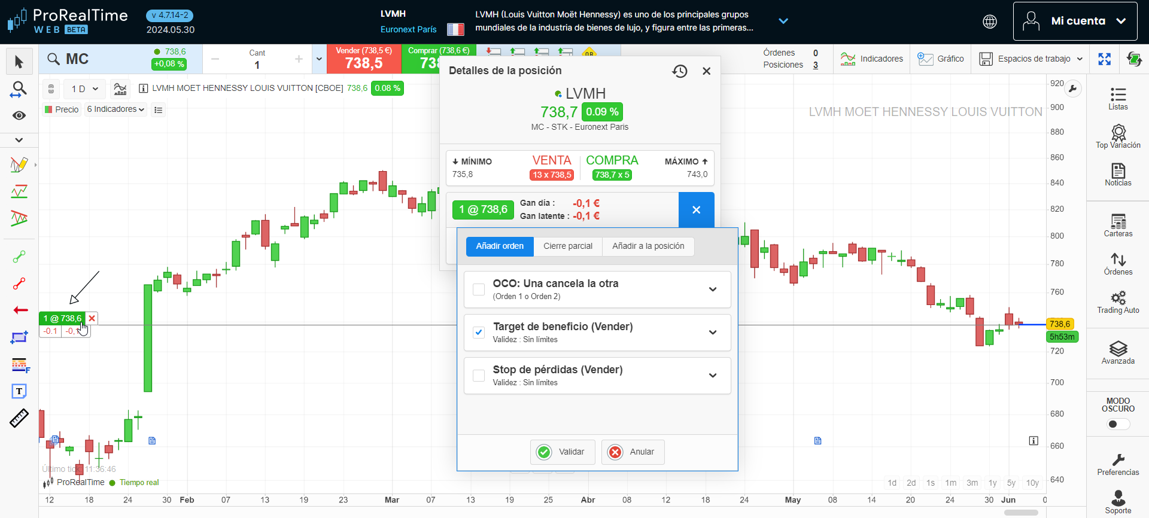This screenshot has height=518, width=1149.
Task: Open Preferencias settings
Action: pyautogui.click(x=1118, y=464)
